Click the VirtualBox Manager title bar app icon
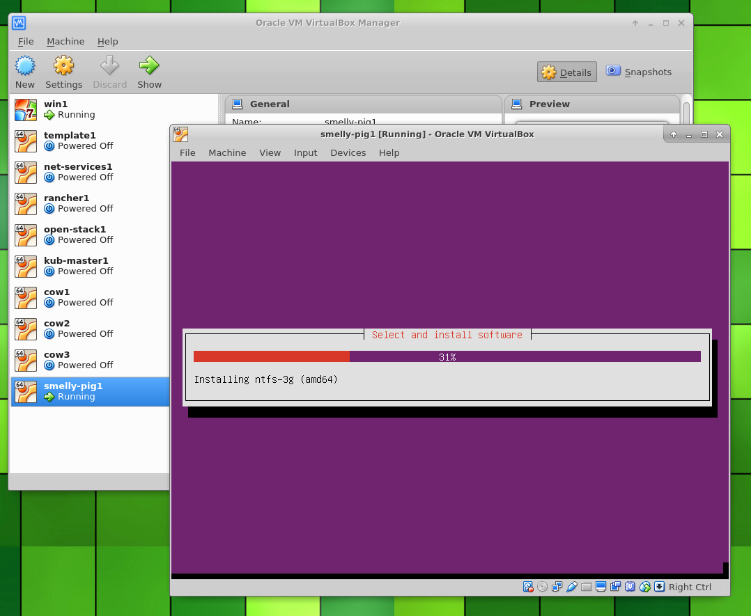 pos(20,22)
